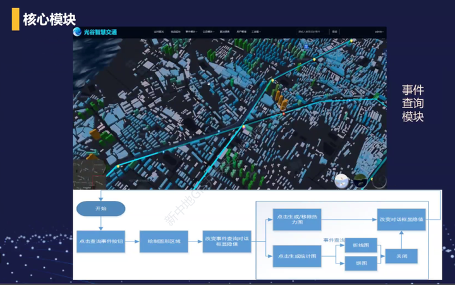Image resolution: width=455 pixels, height=285 pixels.
Task: Click the red event marker on the road
Action: [284, 114]
